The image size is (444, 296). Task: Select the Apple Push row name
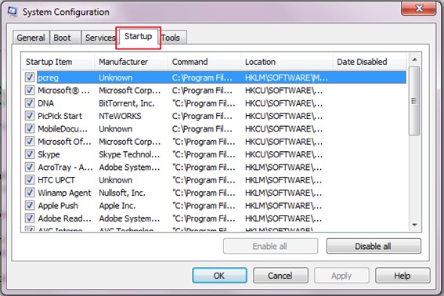[x=58, y=206]
